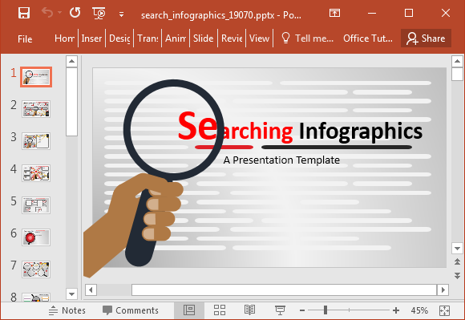Image resolution: width=465 pixels, height=320 pixels.
Task: Click the Undo arrow icon
Action: [x=47, y=13]
